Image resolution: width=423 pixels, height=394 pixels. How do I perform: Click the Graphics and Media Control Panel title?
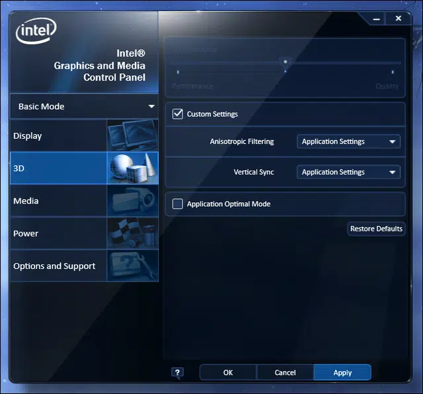[x=100, y=65]
